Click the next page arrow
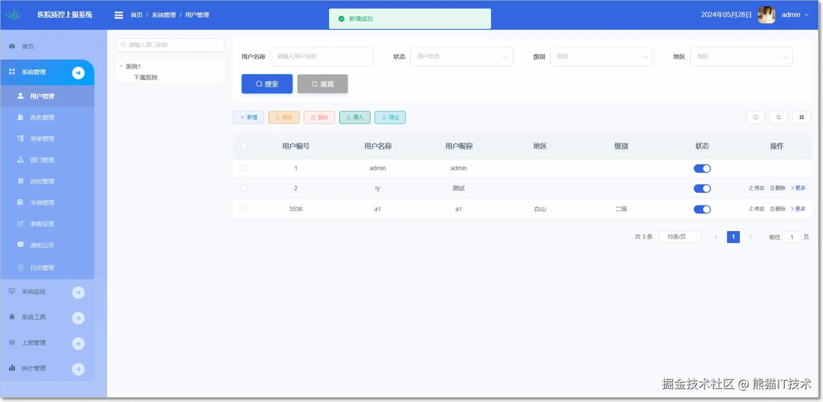Screen dimensions: 823x402 coord(750,237)
